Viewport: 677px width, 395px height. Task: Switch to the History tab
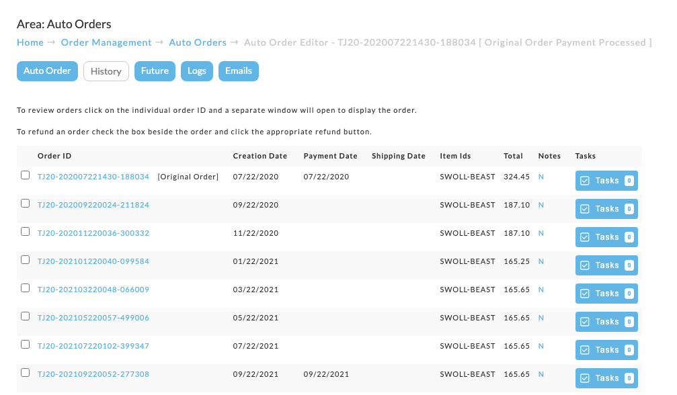(106, 71)
